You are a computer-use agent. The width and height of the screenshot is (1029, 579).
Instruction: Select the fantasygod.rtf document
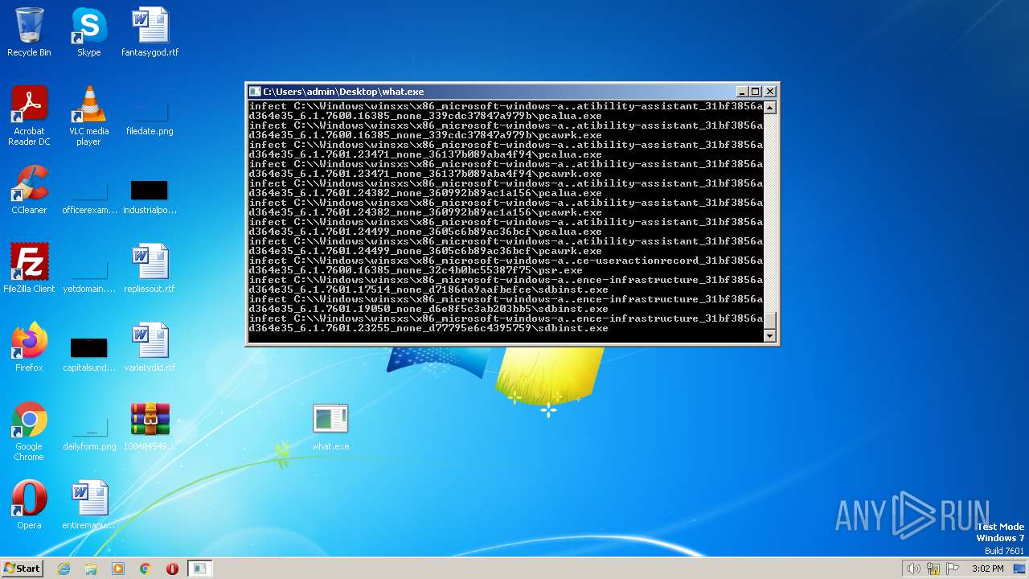click(150, 32)
